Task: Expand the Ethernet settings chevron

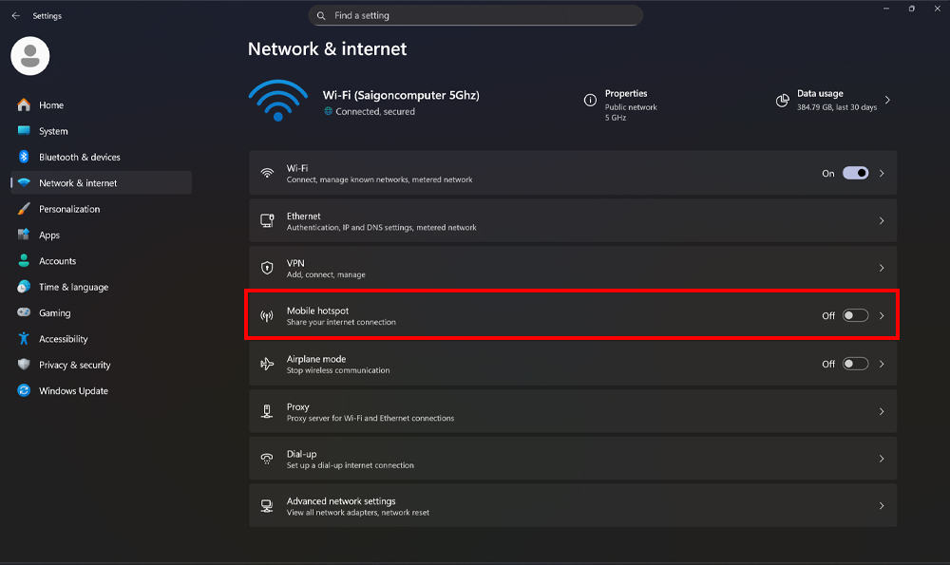Action: (x=882, y=220)
